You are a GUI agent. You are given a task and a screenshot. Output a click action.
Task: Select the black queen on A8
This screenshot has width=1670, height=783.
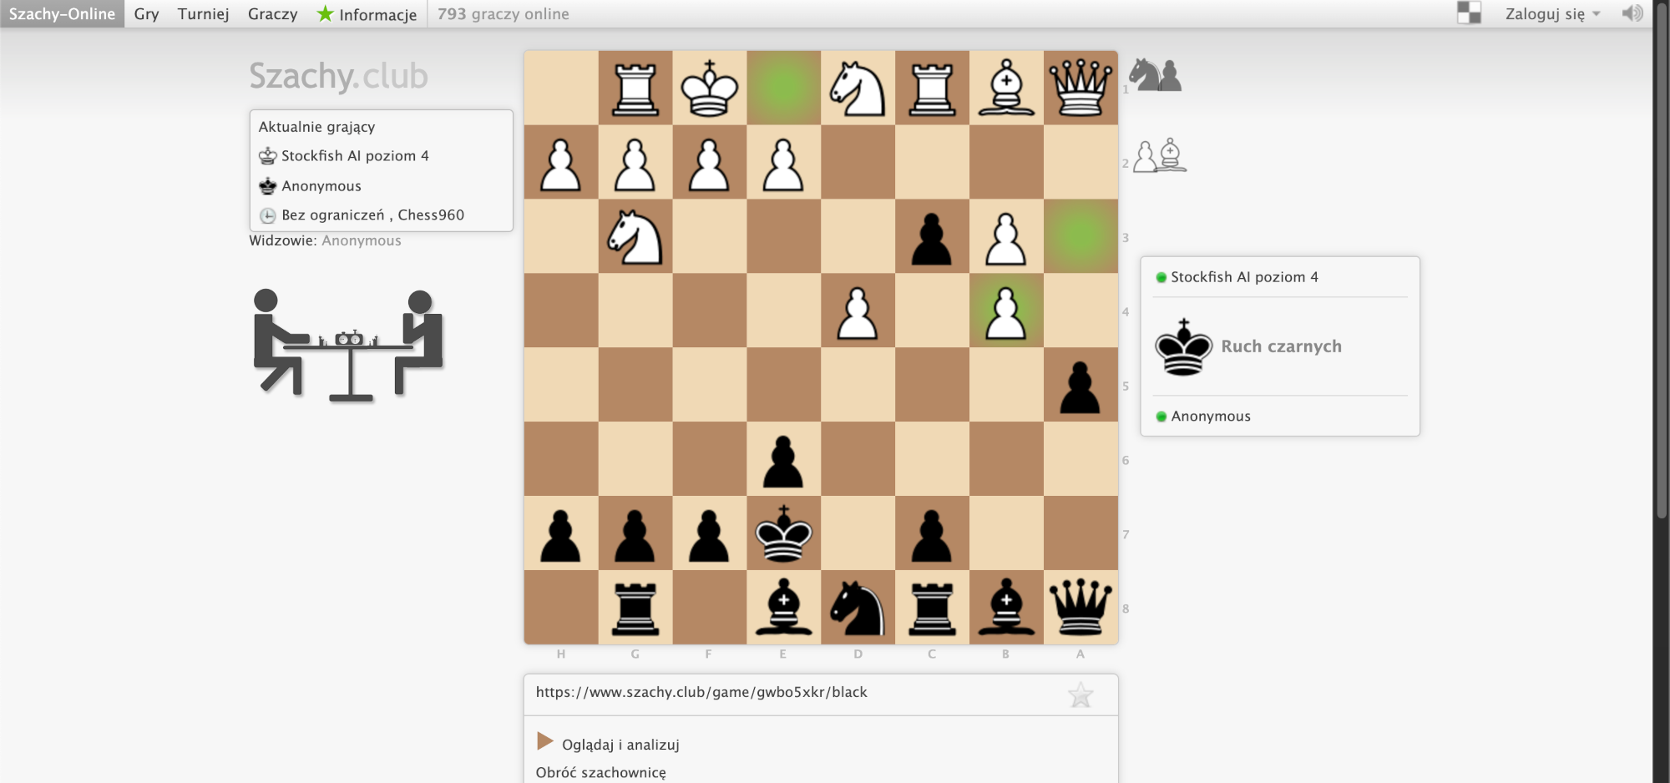tap(1080, 608)
